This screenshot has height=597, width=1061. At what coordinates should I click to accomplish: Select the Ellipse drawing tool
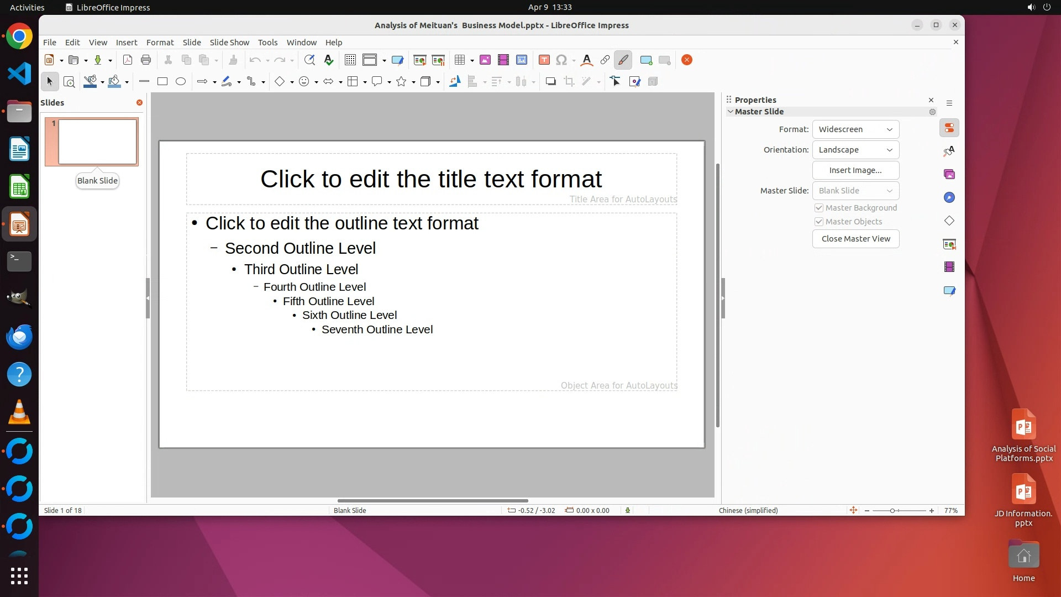pyautogui.click(x=181, y=82)
